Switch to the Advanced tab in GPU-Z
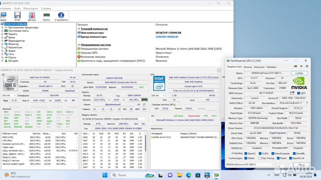The height and width of the screenshot is (180, 321). [259, 67]
